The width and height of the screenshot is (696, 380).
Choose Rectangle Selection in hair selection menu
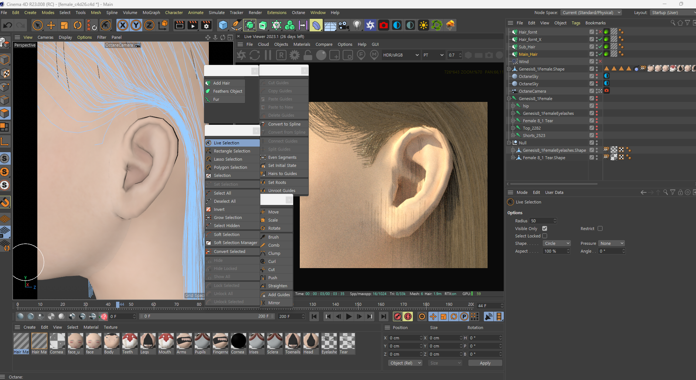(x=232, y=151)
